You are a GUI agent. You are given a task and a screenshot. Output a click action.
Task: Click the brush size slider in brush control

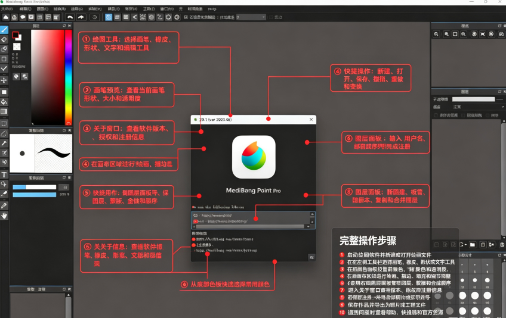35,187
